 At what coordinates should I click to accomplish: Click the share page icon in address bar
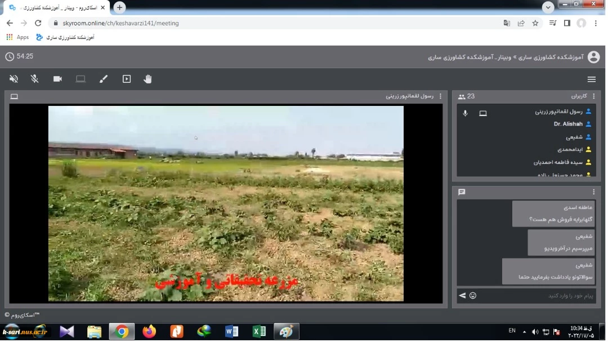[521, 23]
